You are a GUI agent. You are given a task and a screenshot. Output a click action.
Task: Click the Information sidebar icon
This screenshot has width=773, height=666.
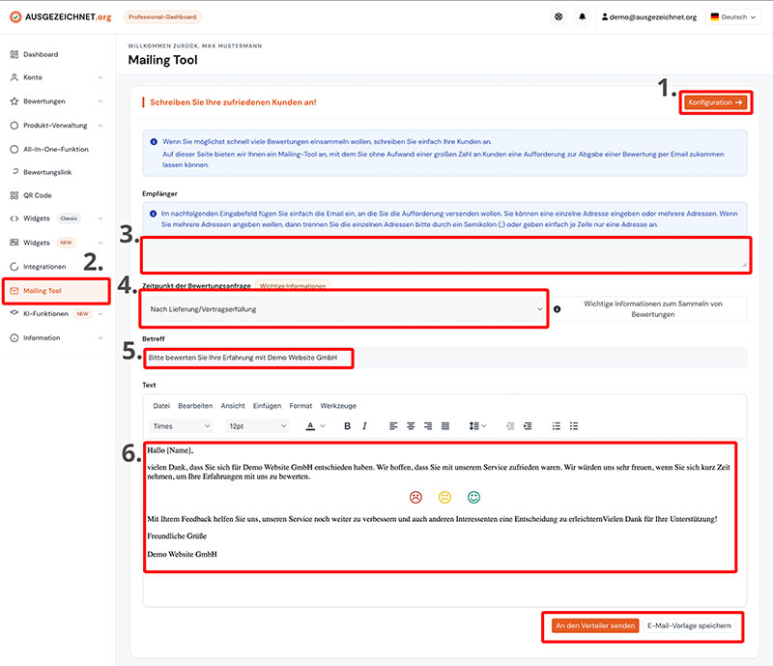(14, 338)
